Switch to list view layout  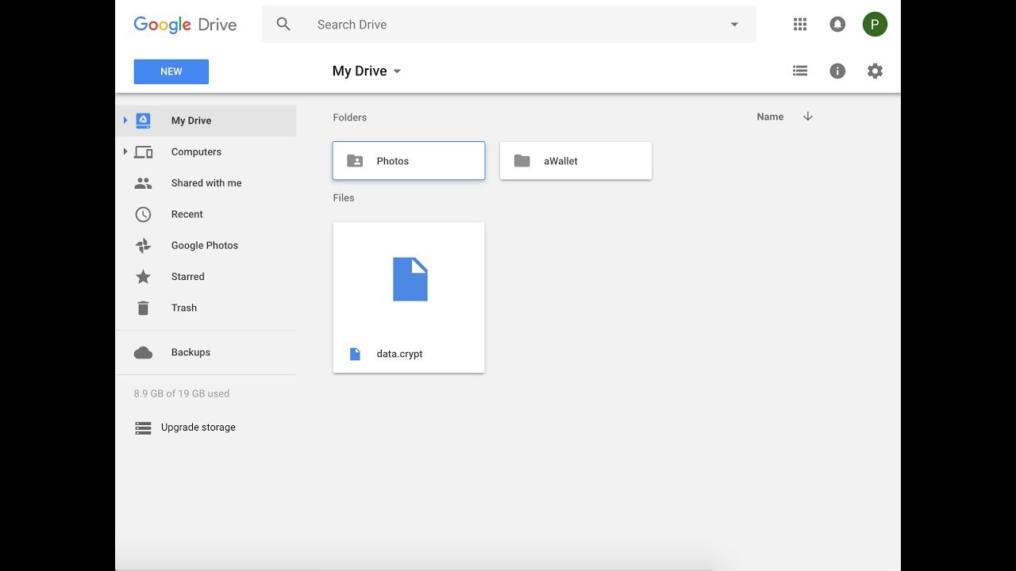tap(800, 71)
